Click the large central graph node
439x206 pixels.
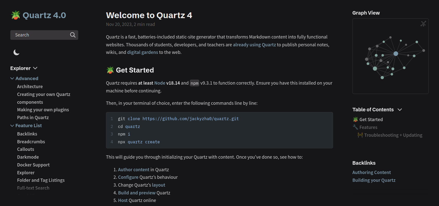coord(396,54)
